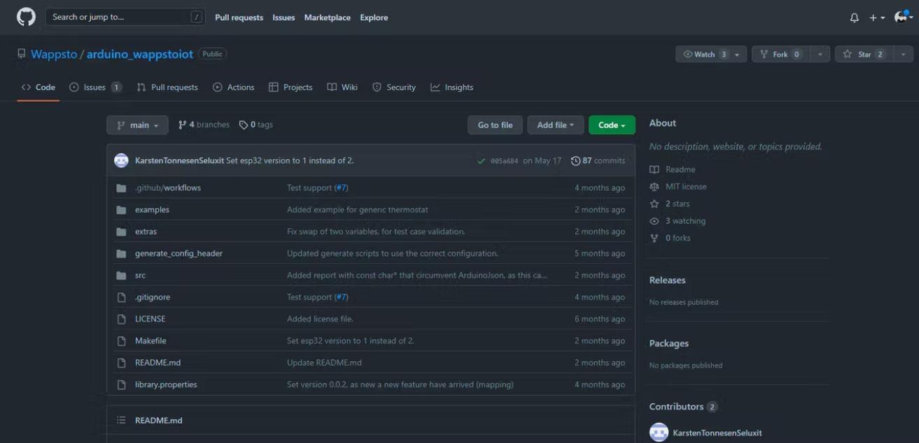Open the Makefile file
Viewport: 919px width, 443px height.
point(150,341)
